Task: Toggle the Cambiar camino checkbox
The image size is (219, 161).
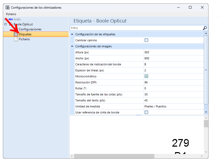Action: 146,40
